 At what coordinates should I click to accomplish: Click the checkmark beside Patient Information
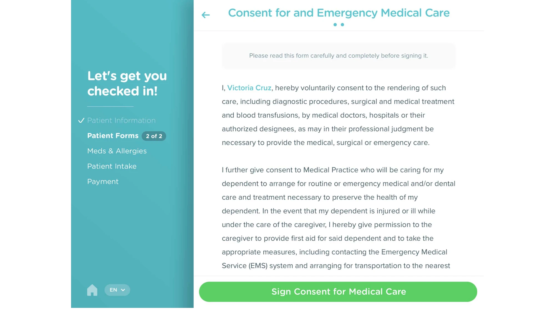point(81,120)
